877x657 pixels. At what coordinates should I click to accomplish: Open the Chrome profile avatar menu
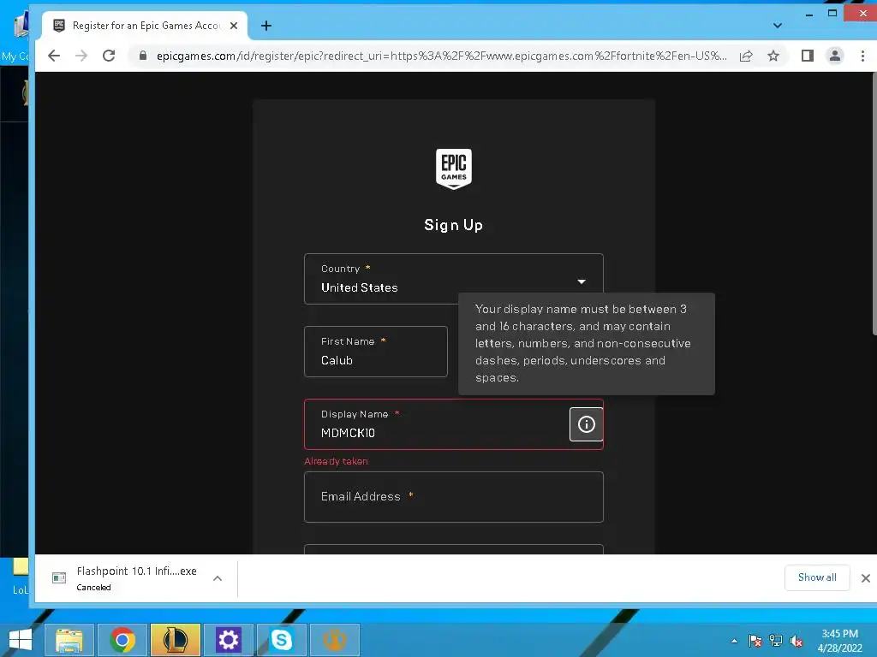point(834,56)
